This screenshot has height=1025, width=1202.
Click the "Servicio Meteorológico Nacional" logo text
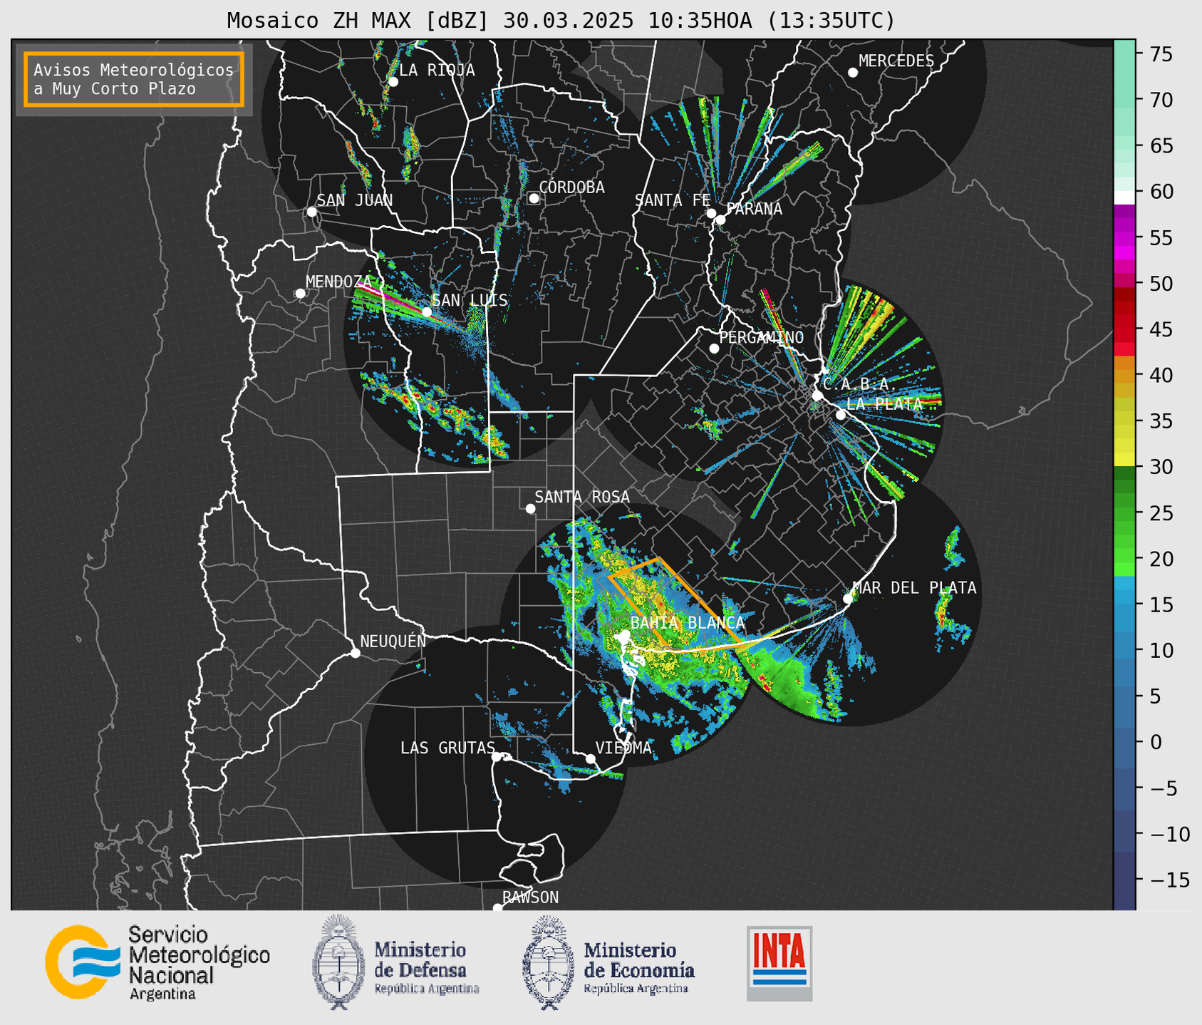[199, 963]
